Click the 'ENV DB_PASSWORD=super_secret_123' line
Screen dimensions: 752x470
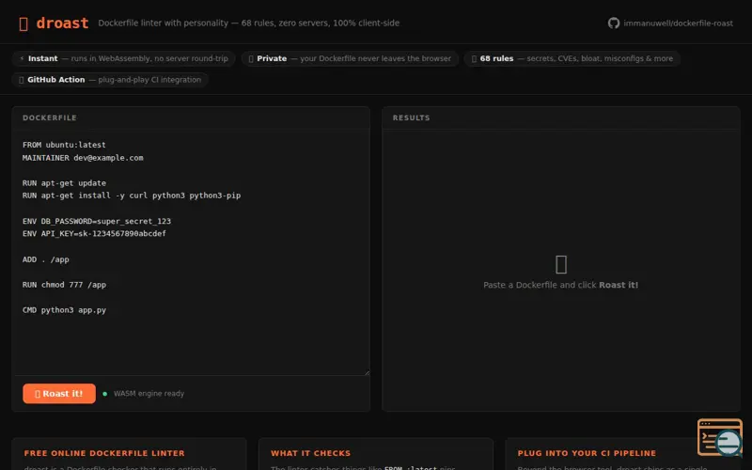97,221
